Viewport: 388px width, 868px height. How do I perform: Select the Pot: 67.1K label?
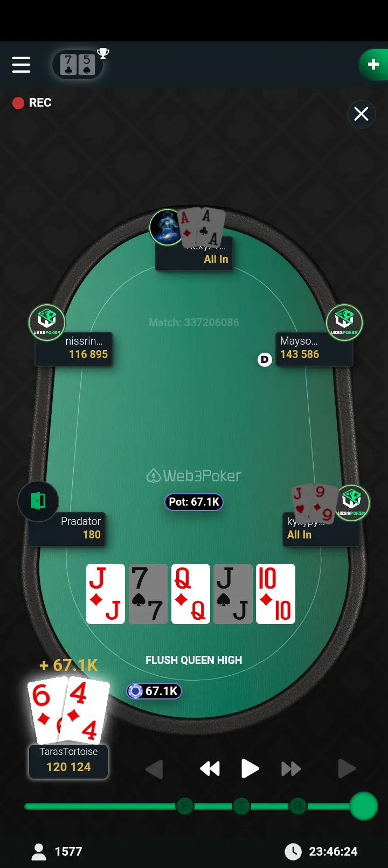point(194,502)
